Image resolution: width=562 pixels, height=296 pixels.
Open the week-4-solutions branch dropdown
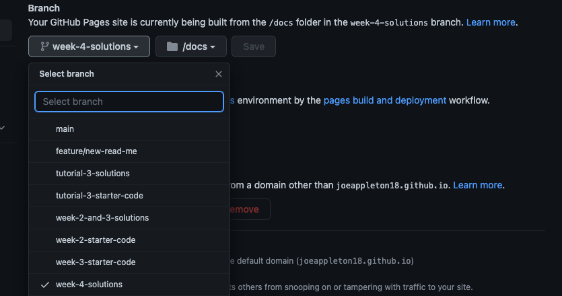(x=89, y=46)
